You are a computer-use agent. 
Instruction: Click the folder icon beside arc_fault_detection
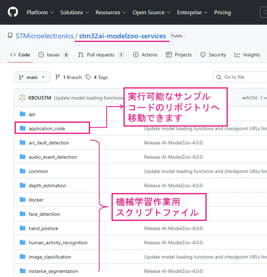[23, 142]
